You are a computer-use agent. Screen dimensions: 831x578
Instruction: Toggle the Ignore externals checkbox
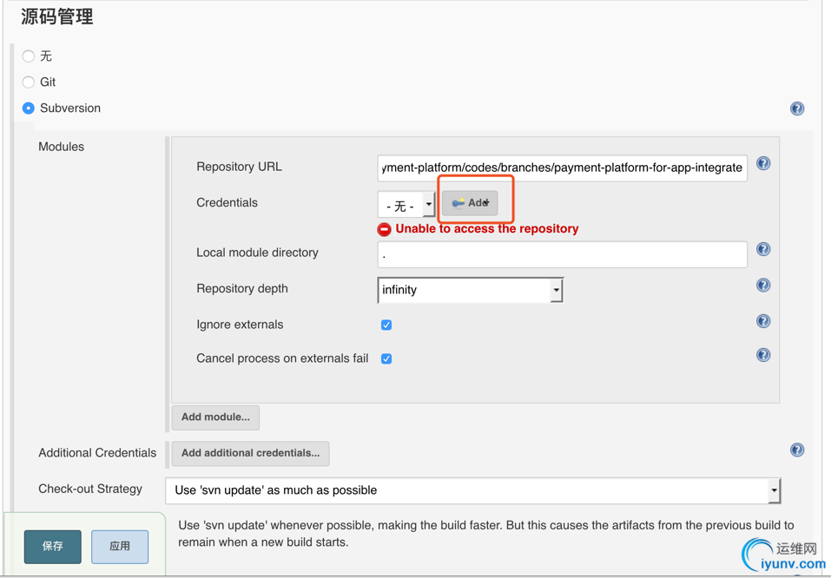(386, 325)
